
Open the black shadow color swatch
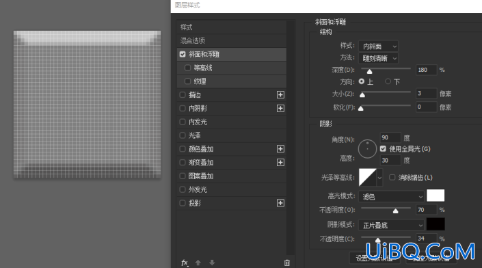point(436,224)
